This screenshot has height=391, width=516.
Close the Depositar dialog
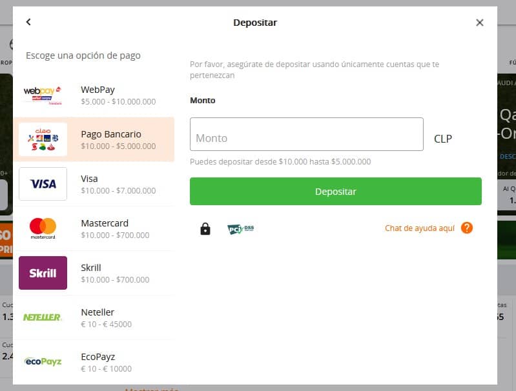tap(479, 23)
